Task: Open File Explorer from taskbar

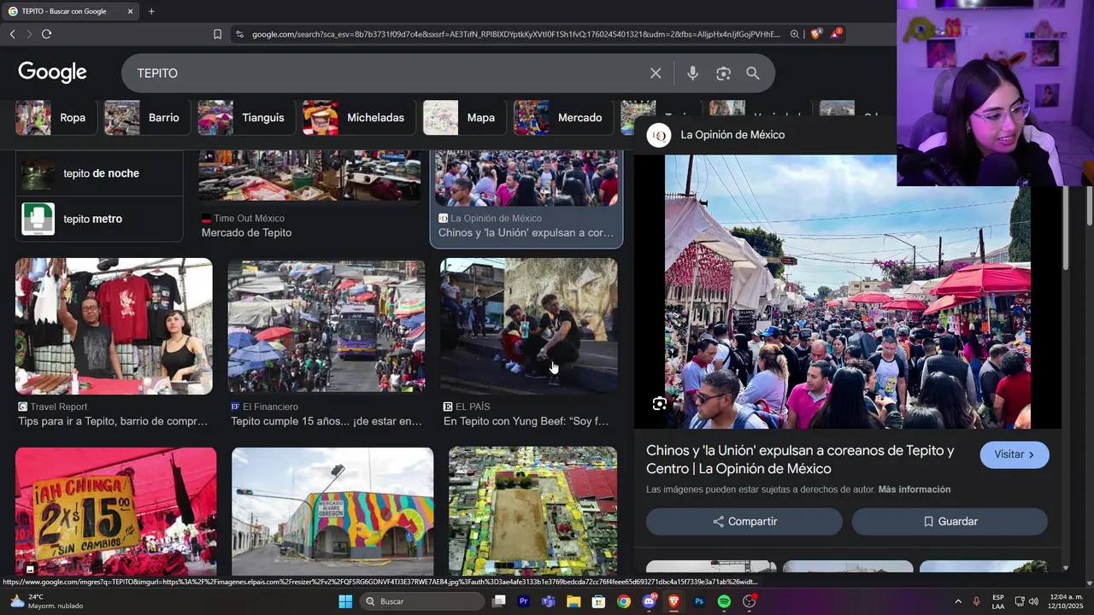Action: tap(573, 601)
